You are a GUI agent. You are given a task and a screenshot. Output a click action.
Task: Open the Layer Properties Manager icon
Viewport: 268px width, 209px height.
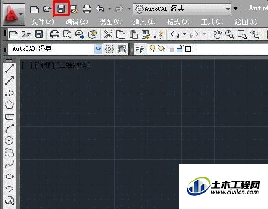(140, 49)
